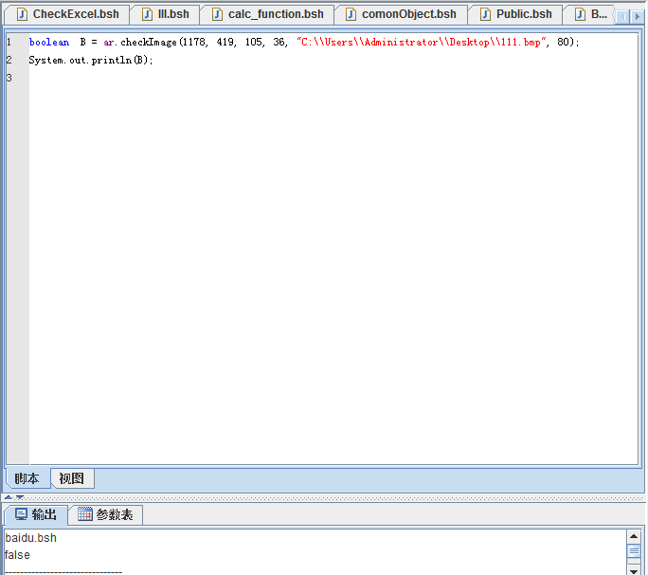Click the file icon on truncated B... tab

tap(580, 14)
